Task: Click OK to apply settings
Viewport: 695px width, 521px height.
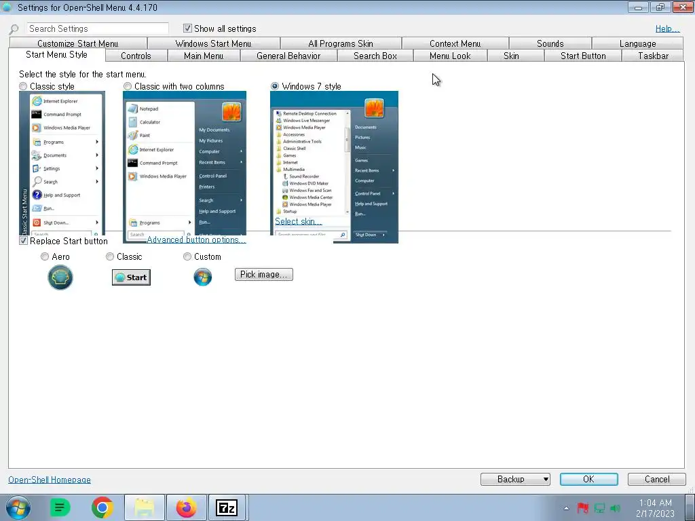Action: (x=588, y=479)
